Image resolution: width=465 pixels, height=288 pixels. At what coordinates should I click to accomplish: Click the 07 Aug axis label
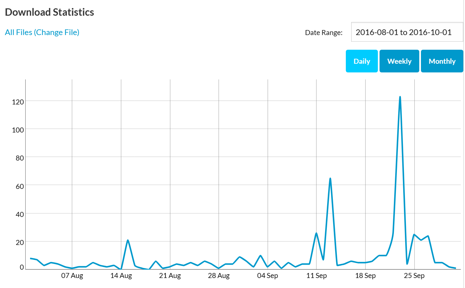(72, 276)
